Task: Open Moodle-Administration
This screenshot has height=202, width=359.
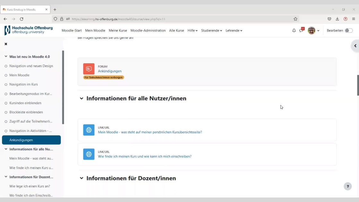Action: click(x=148, y=31)
